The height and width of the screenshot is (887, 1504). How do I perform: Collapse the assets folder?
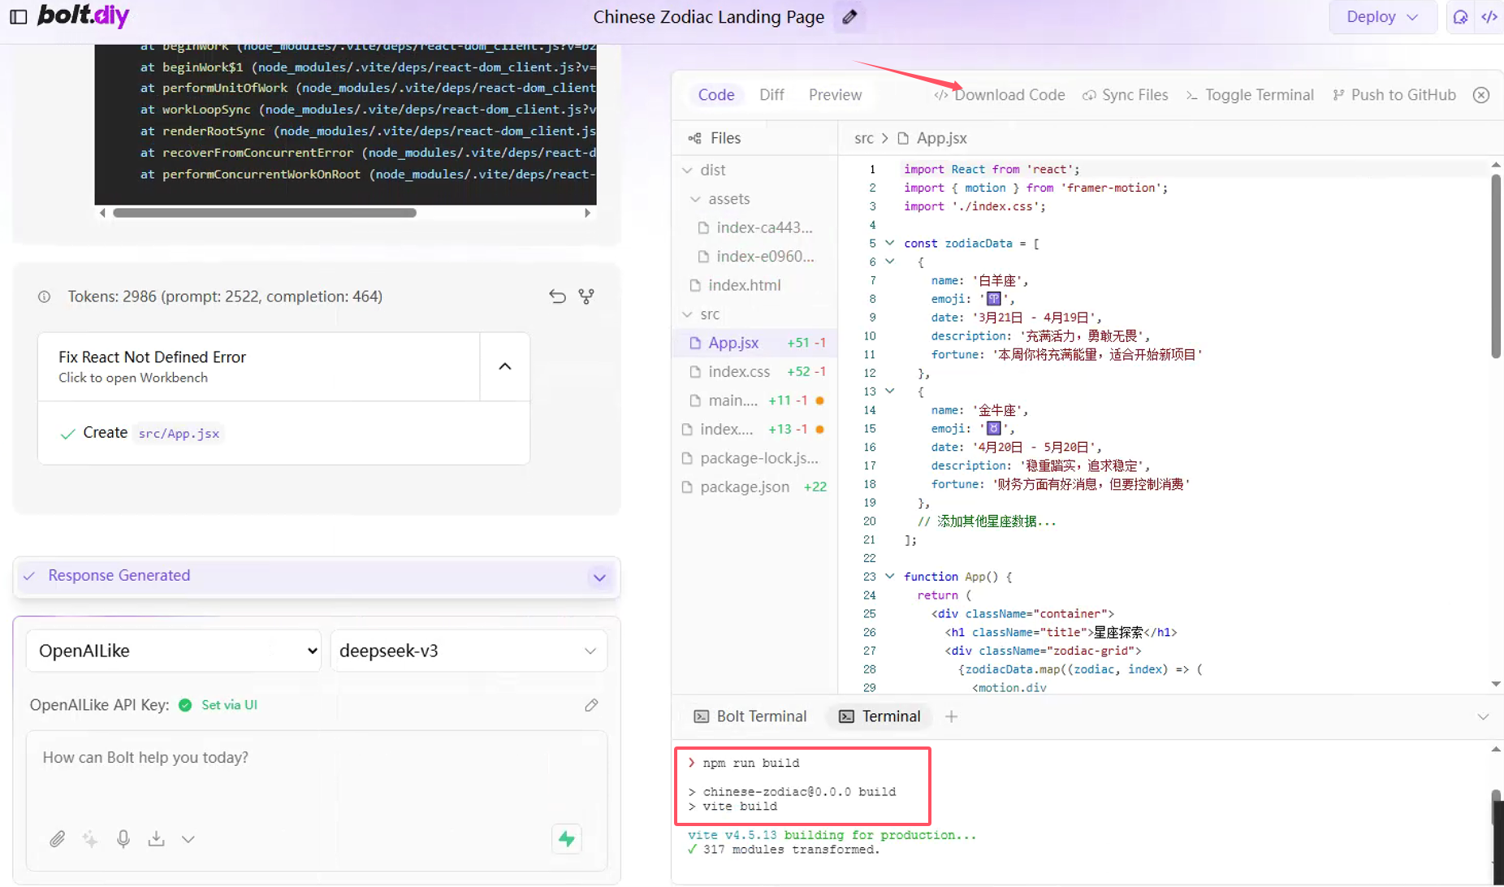695,199
